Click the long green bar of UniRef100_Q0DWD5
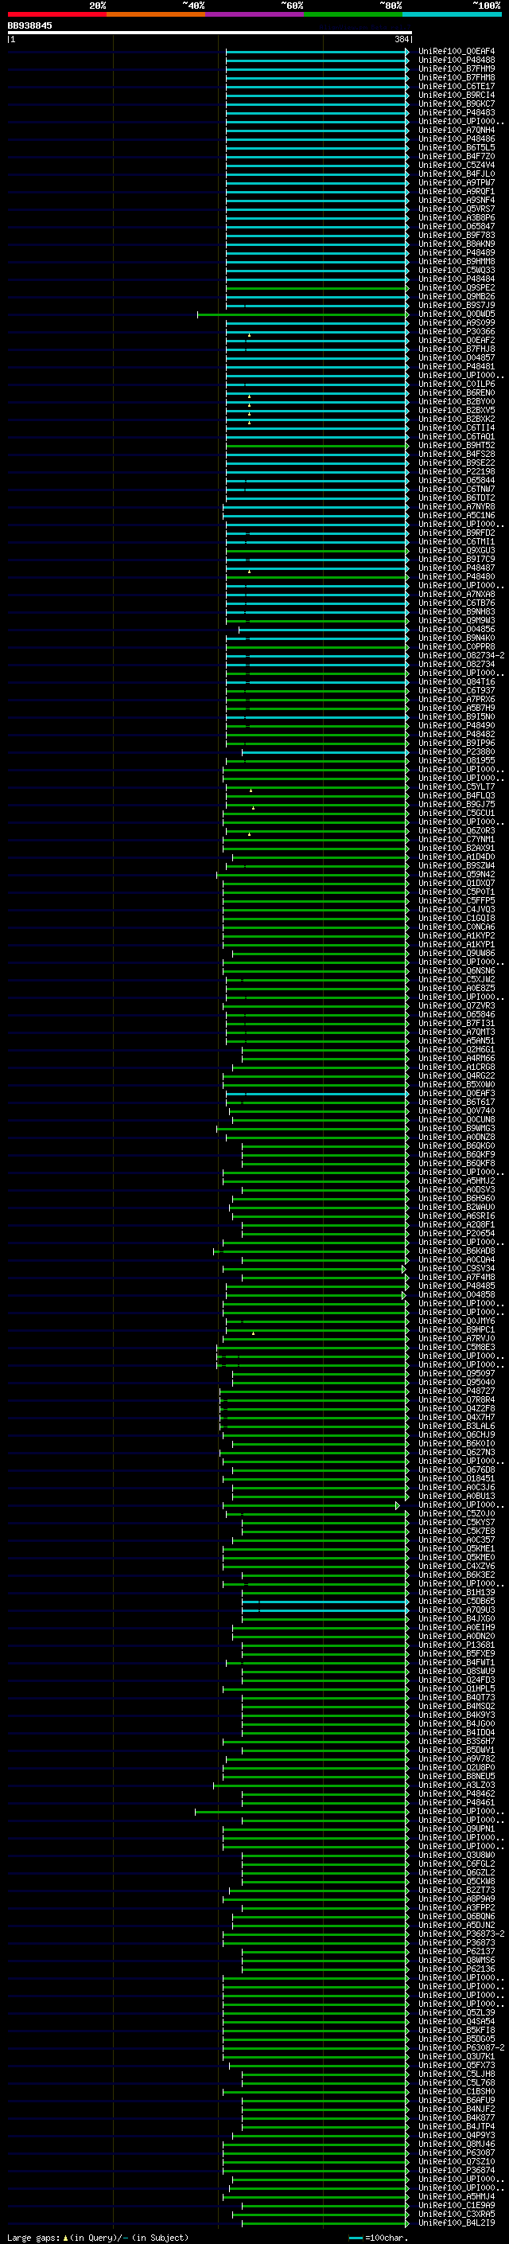 303,314
